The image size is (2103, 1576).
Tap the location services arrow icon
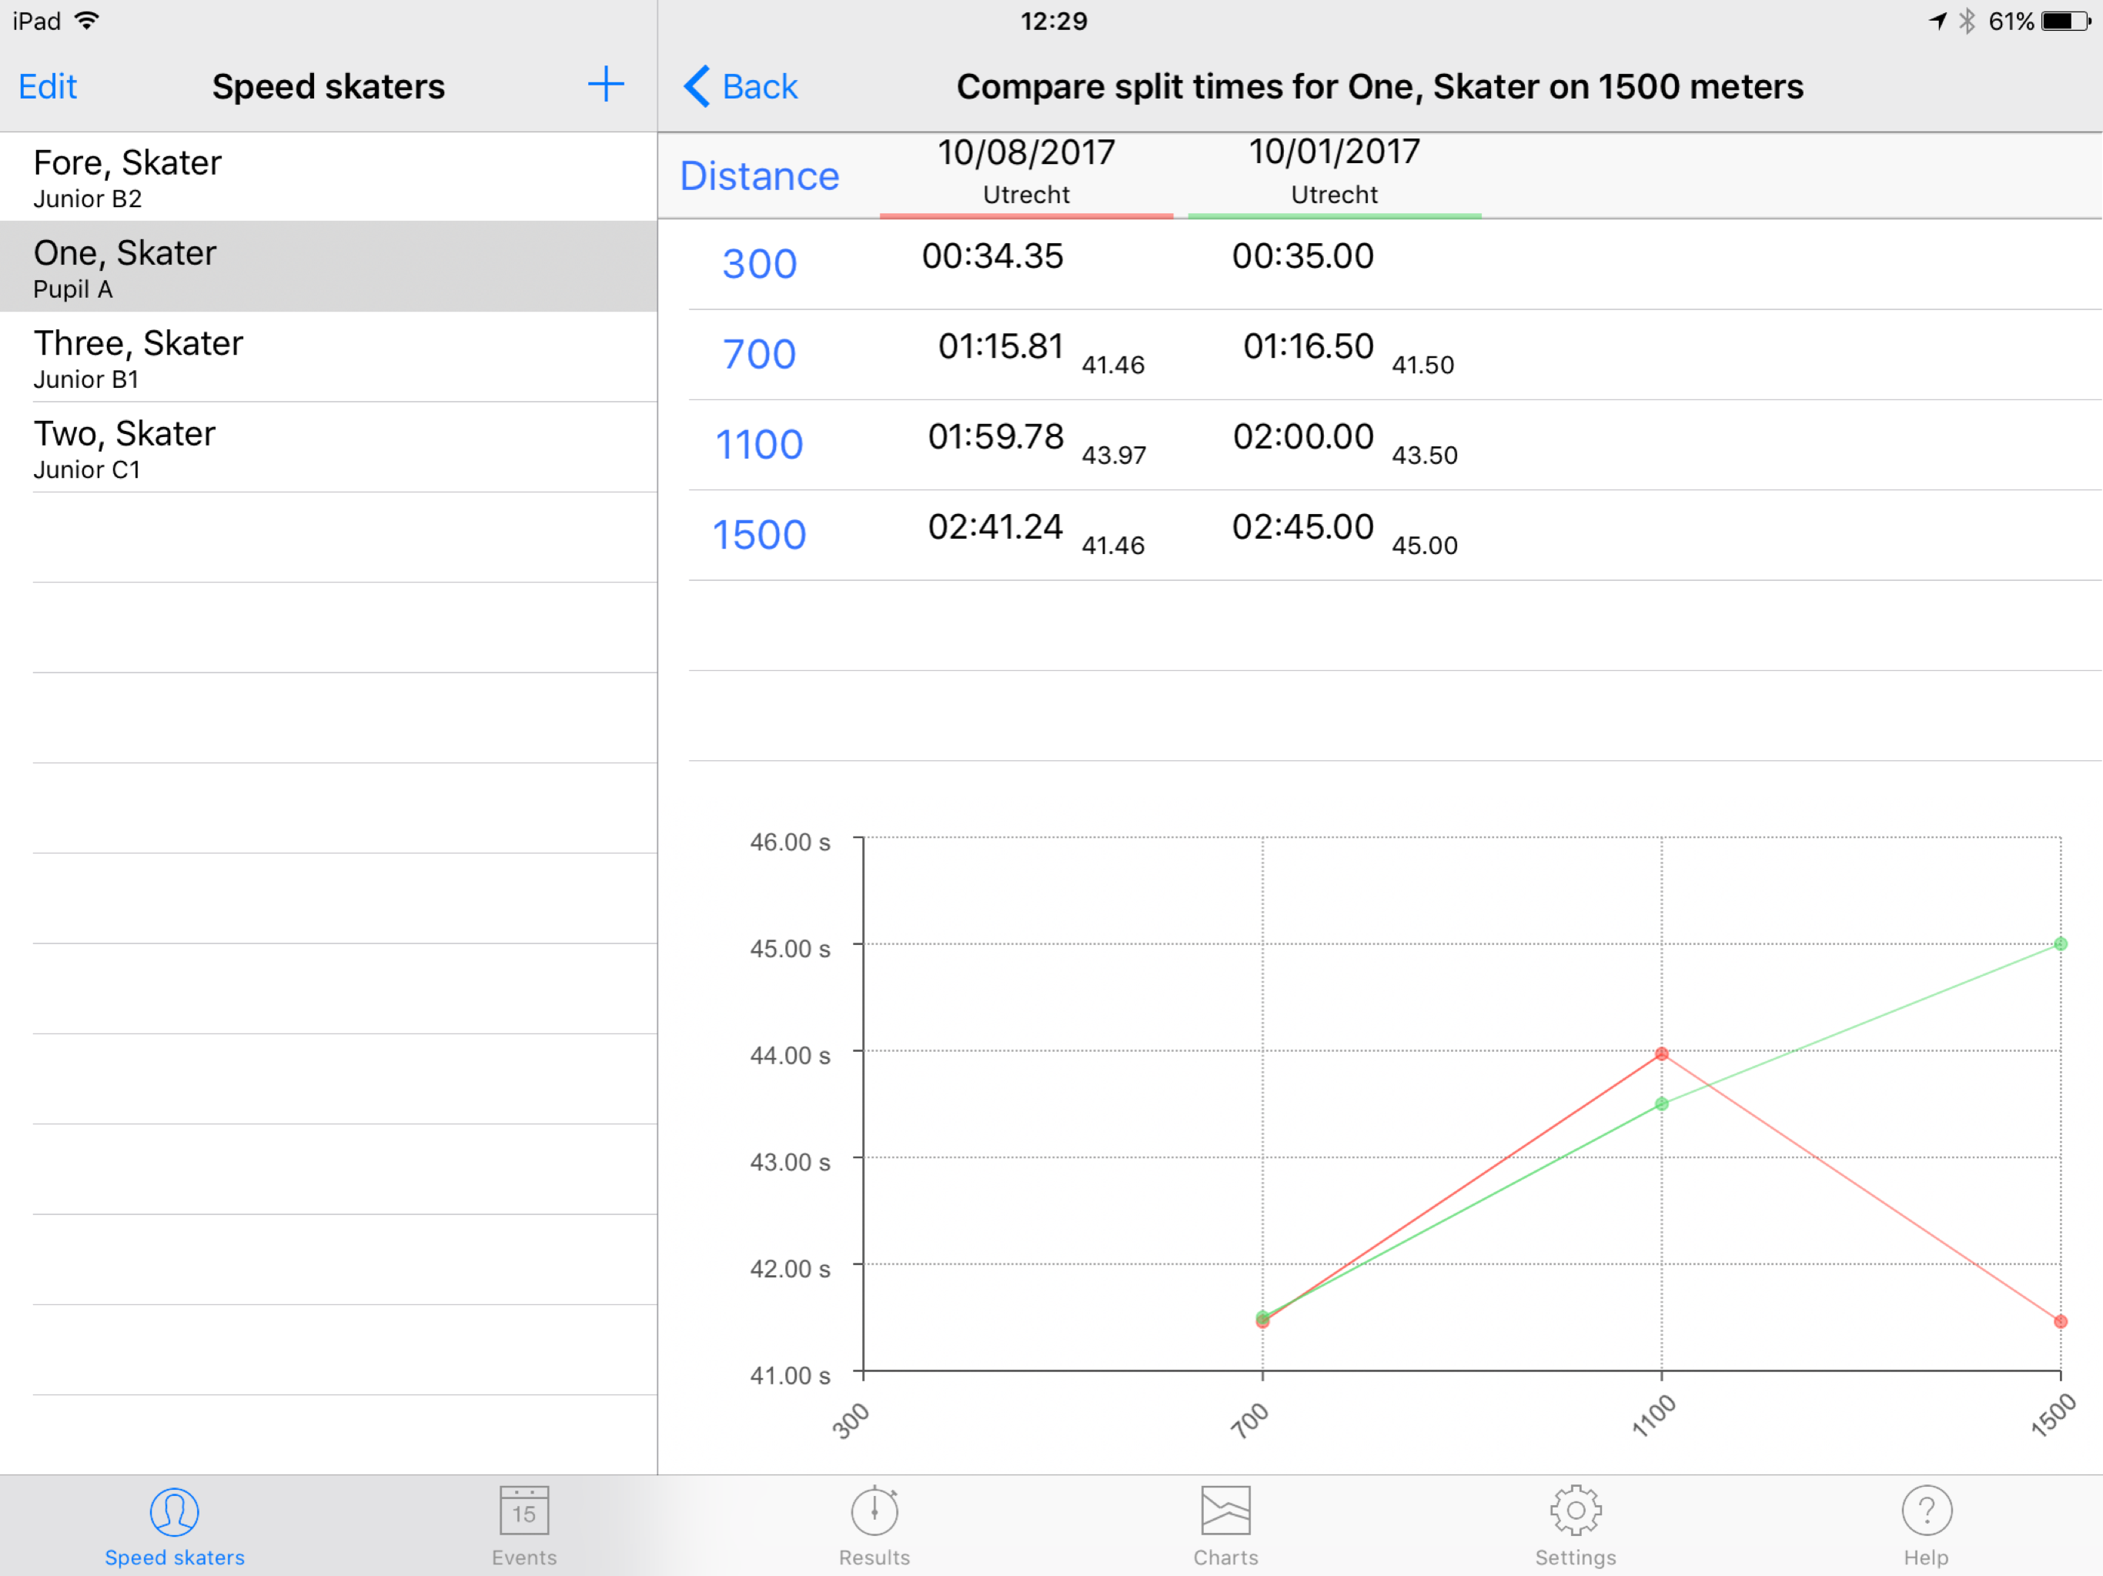tap(1938, 21)
